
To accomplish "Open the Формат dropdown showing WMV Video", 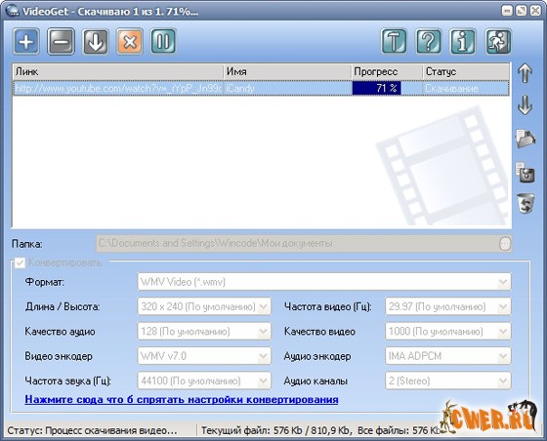I will click(x=324, y=282).
